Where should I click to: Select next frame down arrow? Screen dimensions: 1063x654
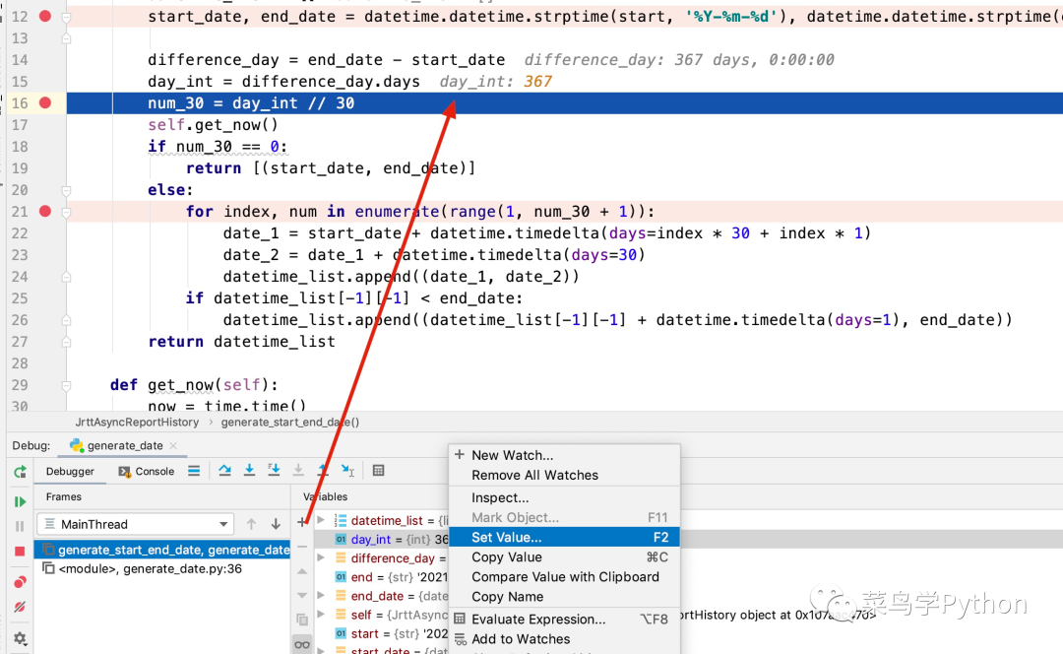[276, 524]
